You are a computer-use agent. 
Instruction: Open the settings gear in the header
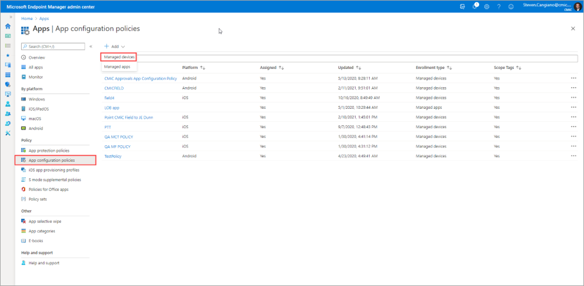[x=486, y=6]
